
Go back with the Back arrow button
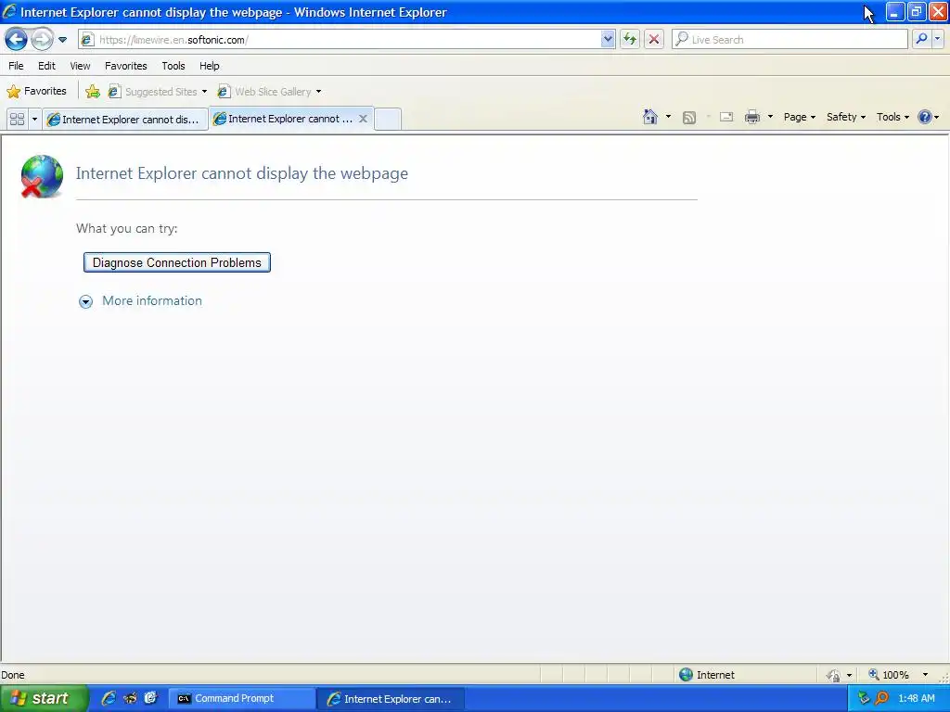(16, 40)
